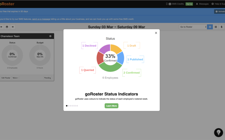This screenshot has width=225, height=140.
Task: Expand the Go to Roster dropdown
Action: [193, 27]
